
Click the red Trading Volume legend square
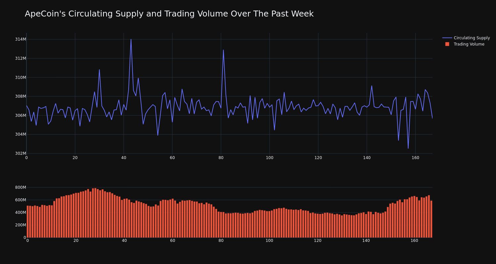pyautogui.click(x=447, y=44)
